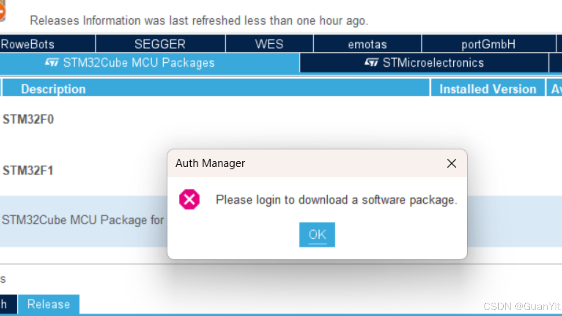This screenshot has height=316, width=562.
Task: Switch to the SEGGER tab
Action: pos(160,44)
